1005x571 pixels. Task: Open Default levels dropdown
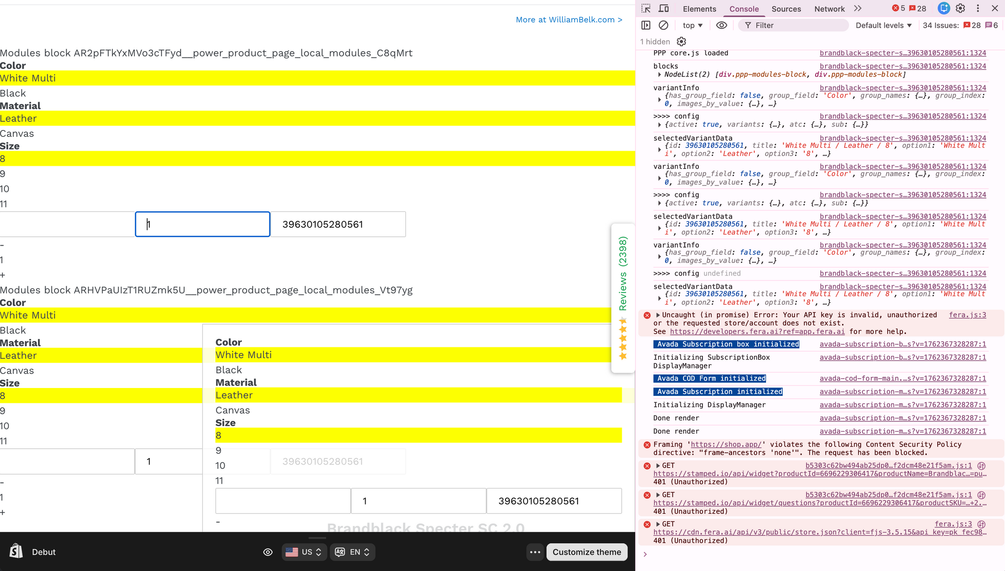(883, 25)
